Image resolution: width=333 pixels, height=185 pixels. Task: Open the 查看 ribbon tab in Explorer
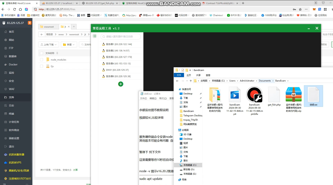pyautogui.click(x=208, y=75)
